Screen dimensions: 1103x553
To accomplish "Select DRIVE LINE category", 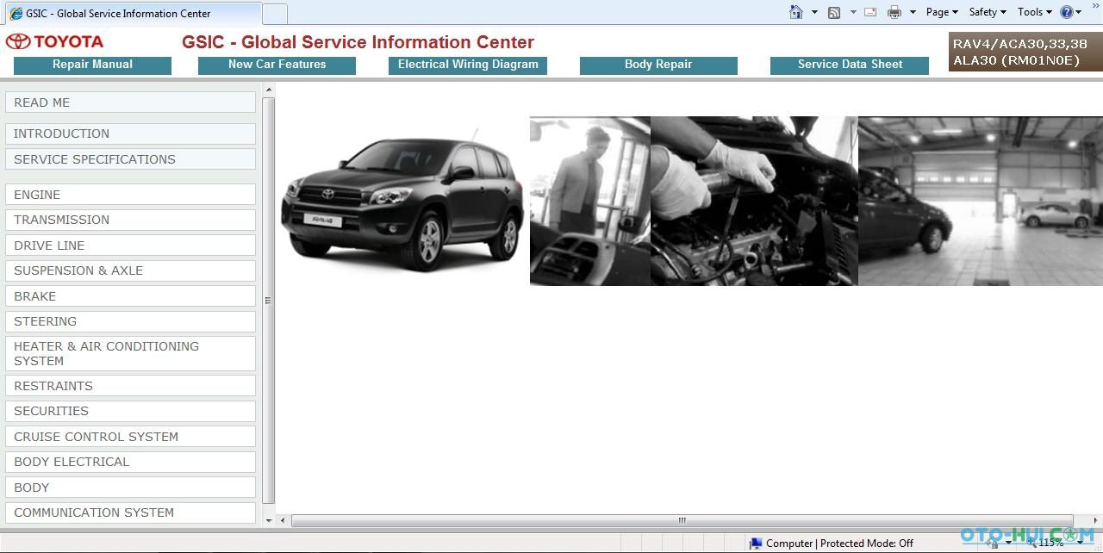I will 130,245.
